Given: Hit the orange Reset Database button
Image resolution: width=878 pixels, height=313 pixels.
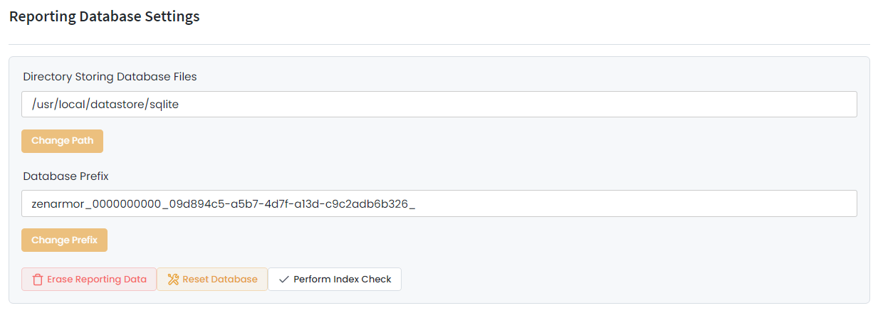Looking at the screenshot, I should pyautogui.click(x=212, y=280).
